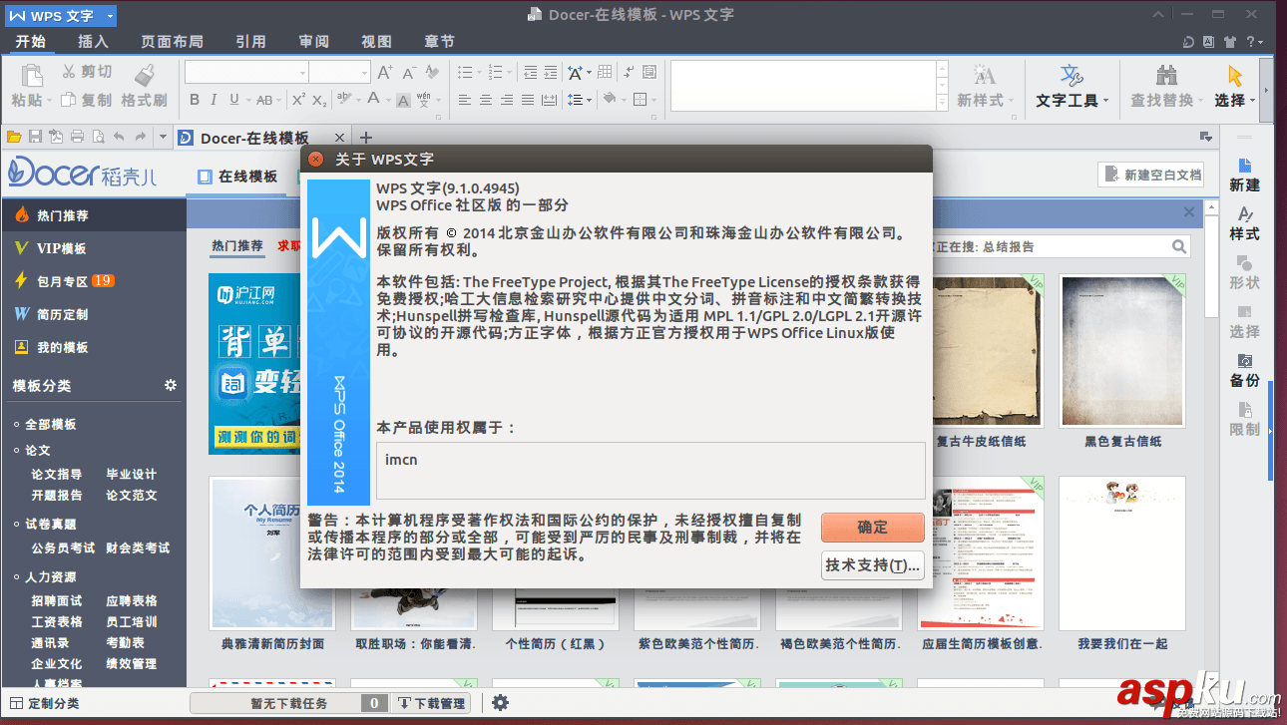Click the 下载管理 button
Screen dimensions: 1287x725
click(x=431, y=703)
